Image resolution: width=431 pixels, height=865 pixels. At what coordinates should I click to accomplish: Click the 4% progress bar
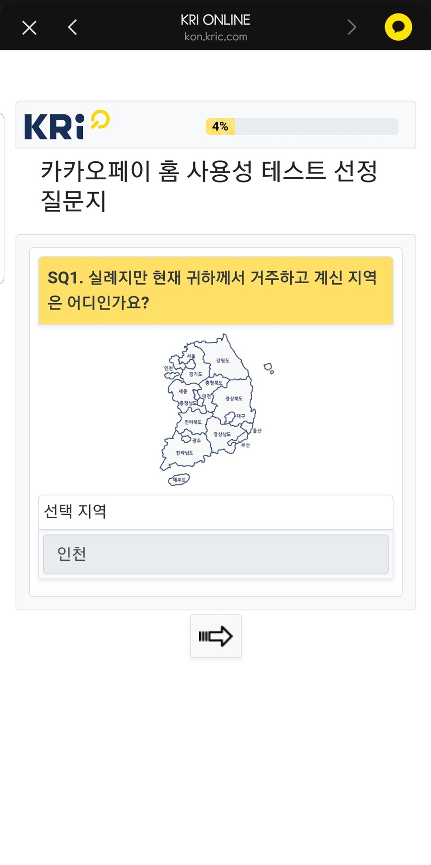coord(304,126)
